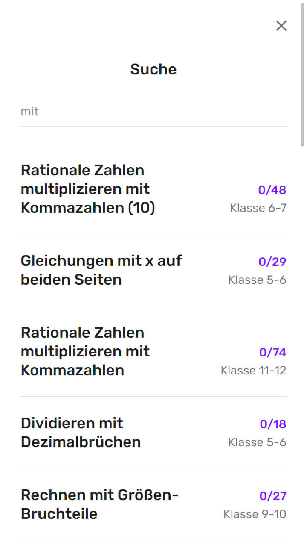The image size is (307, 545).
Task: Click the "Klasse 6-7" grade label
Action: point(258,208)
